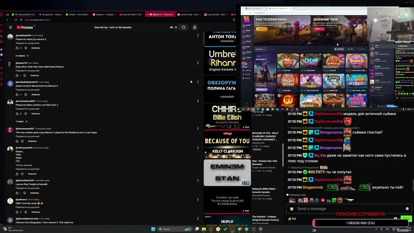Like the 'Please do misery by maroon 5' comment

[x=17, y=48]
